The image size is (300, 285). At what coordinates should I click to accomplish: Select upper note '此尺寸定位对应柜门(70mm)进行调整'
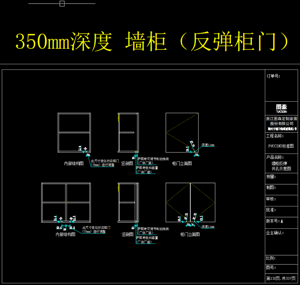click(105, 163)
